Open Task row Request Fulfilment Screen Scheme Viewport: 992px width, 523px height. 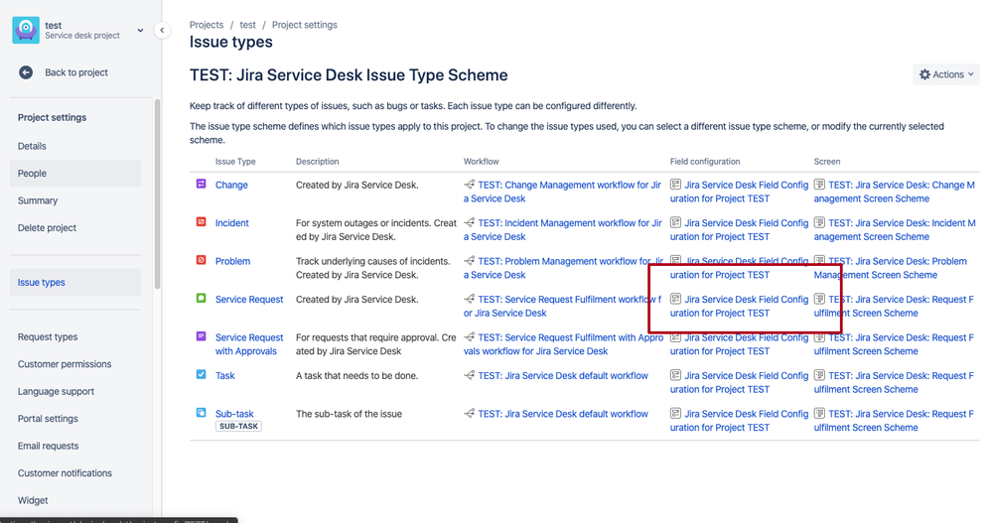point(894,383)
